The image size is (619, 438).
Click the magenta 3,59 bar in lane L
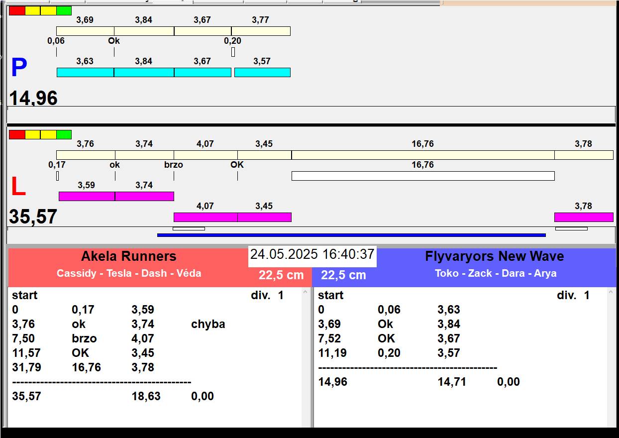click(87, 196)
